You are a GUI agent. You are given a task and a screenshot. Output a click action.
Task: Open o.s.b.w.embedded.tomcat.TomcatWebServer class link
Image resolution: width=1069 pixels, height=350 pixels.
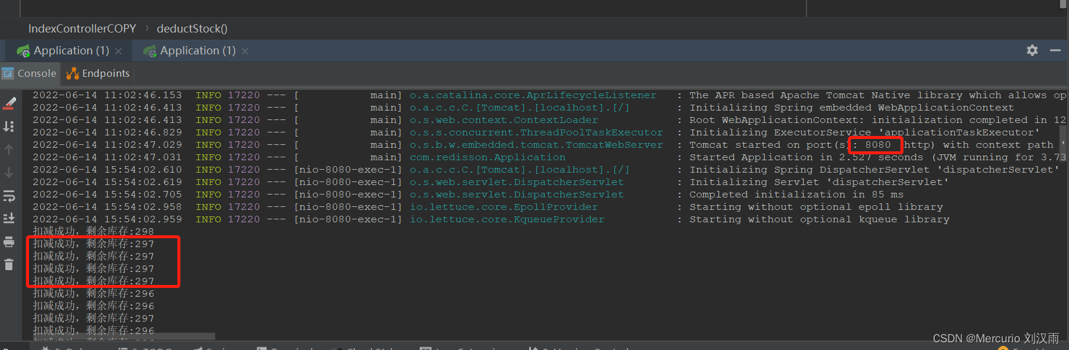[x=536, y=145]
